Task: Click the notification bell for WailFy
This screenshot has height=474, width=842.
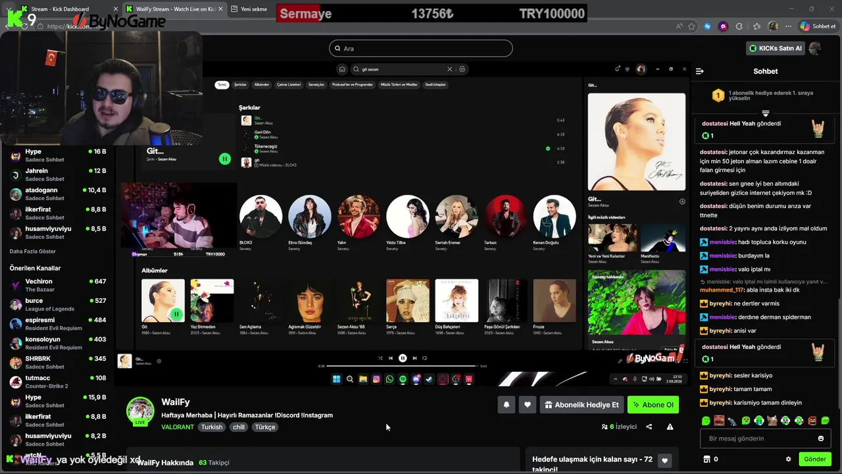Action: tap(507, 405)
